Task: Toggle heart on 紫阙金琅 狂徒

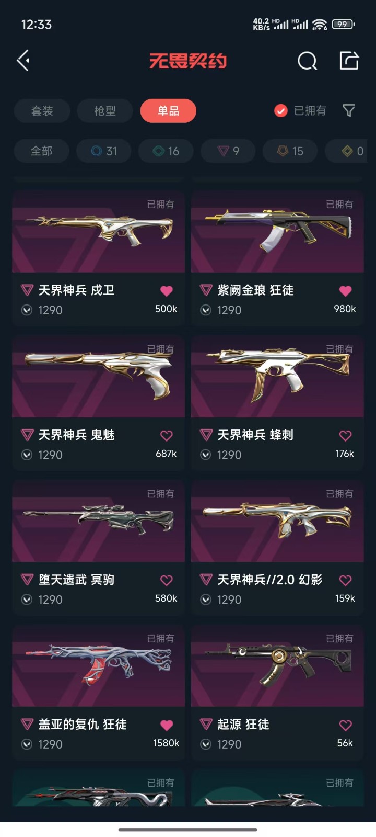Action: coord(345,291)
